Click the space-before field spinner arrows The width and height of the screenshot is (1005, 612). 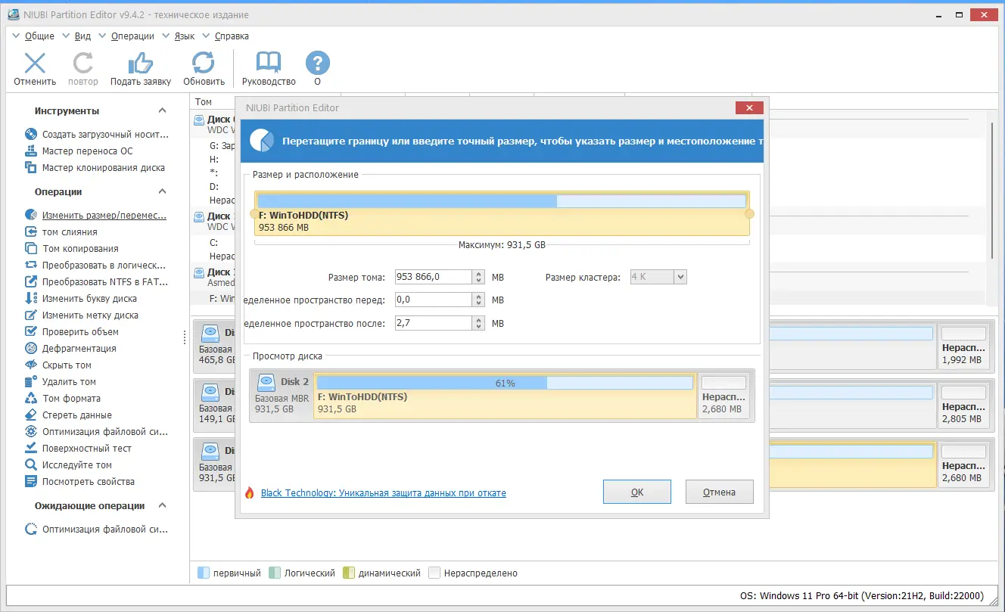pyautogui.click(x=479, y=300)
